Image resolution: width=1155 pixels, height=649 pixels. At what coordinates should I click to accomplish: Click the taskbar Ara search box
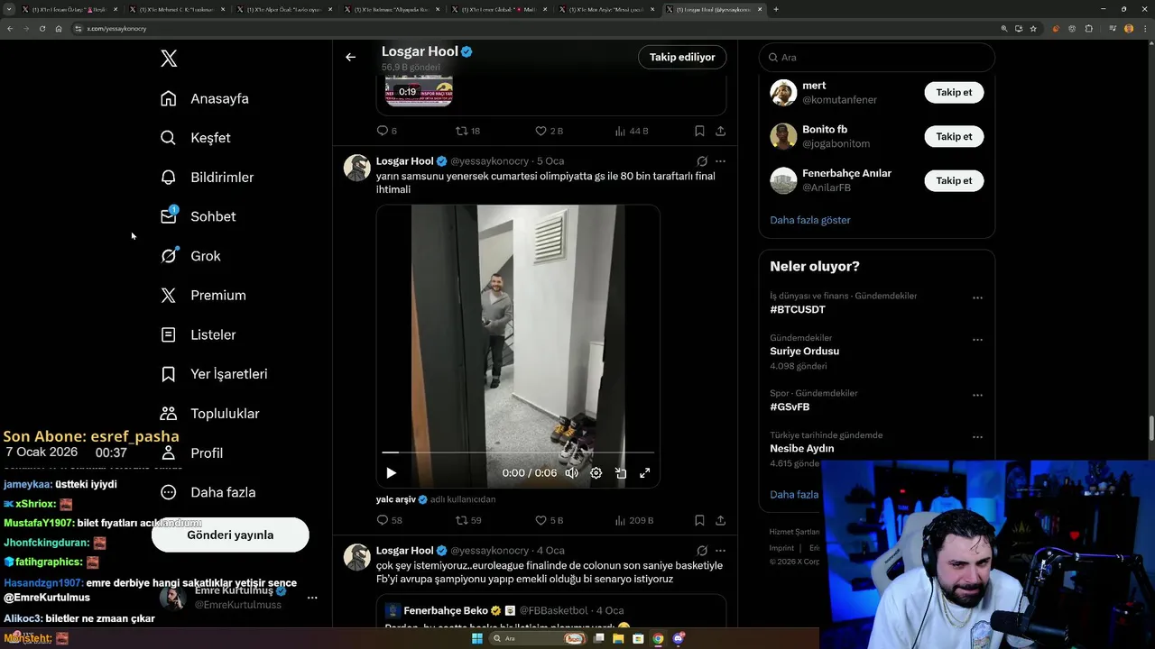538,638
